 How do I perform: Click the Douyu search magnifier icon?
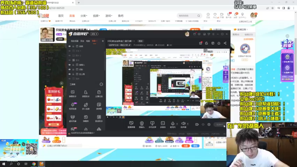[x=199, y=16]
